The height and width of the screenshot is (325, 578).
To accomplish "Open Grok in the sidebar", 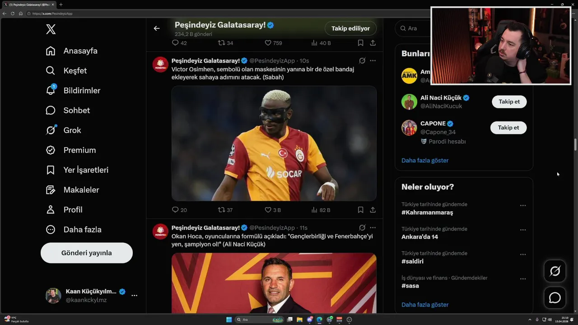I will click(x=63, y=130).
